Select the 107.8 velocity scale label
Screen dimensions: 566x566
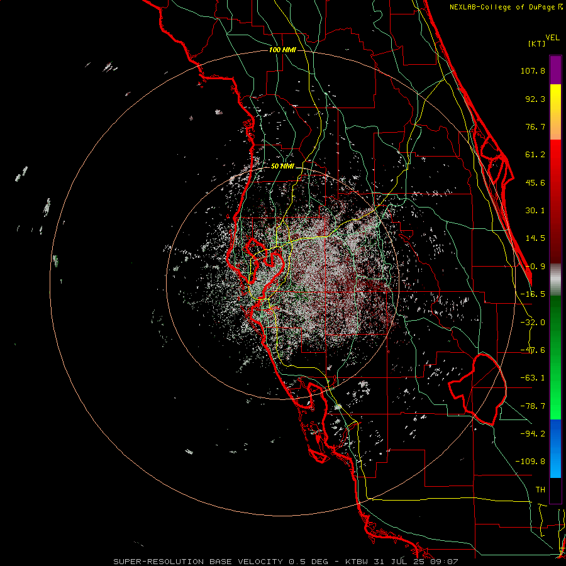[x=533, y=70]
